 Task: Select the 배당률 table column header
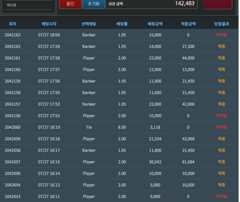click(122, 24)
